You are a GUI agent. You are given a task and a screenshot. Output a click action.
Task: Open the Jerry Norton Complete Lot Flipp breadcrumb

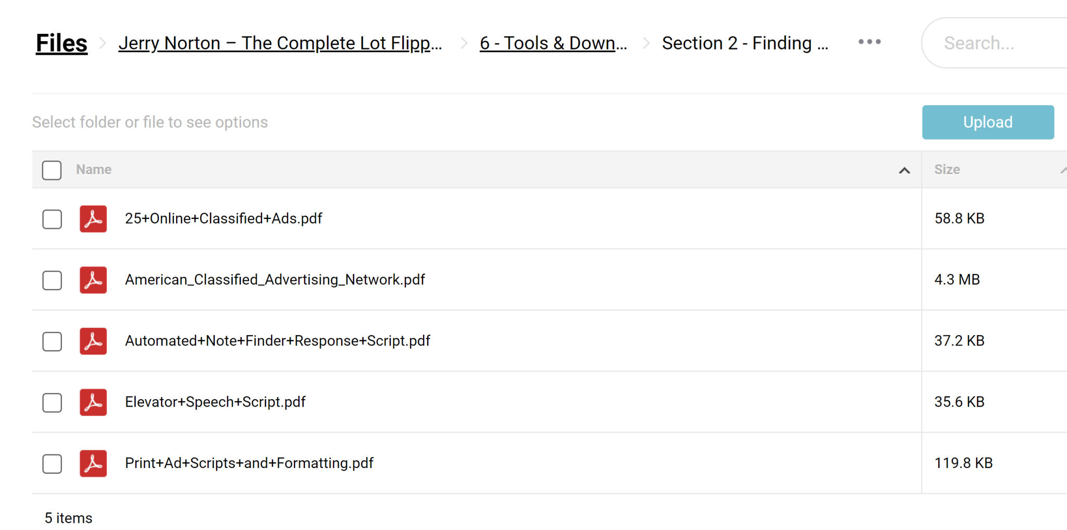point(280,43)
